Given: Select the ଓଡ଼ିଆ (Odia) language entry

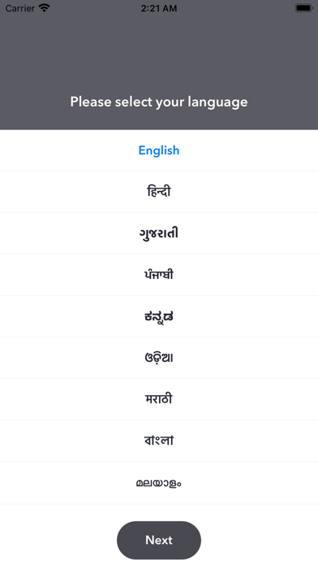Looking at the screenshot, I should click(159, 358).
